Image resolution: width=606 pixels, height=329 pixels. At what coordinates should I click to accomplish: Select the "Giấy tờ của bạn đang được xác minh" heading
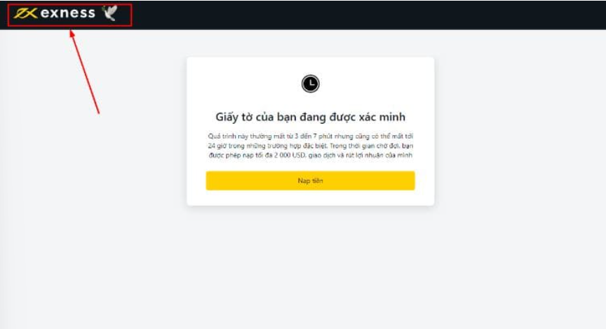310,117
